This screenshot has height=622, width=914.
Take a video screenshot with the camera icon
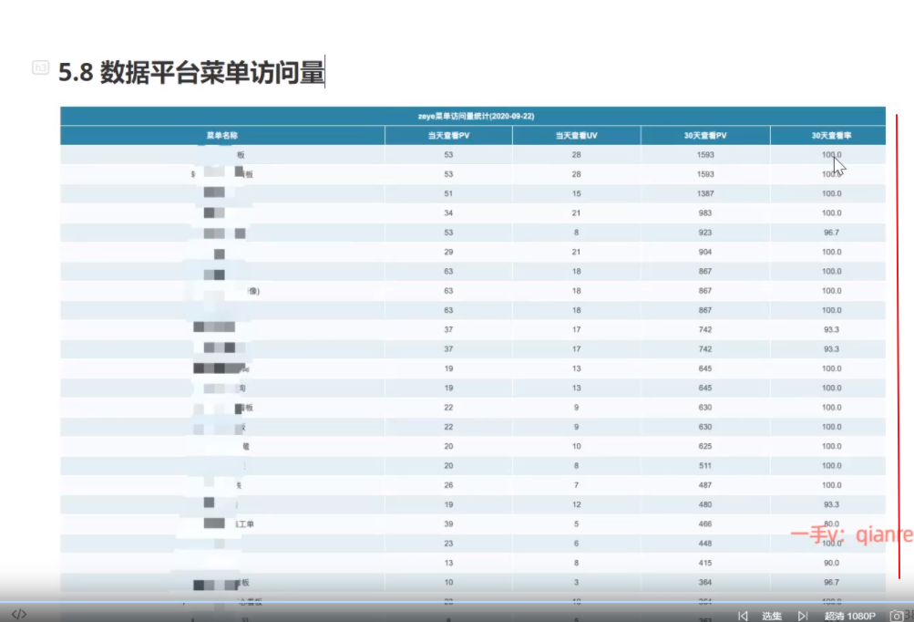tap(897, 616)
